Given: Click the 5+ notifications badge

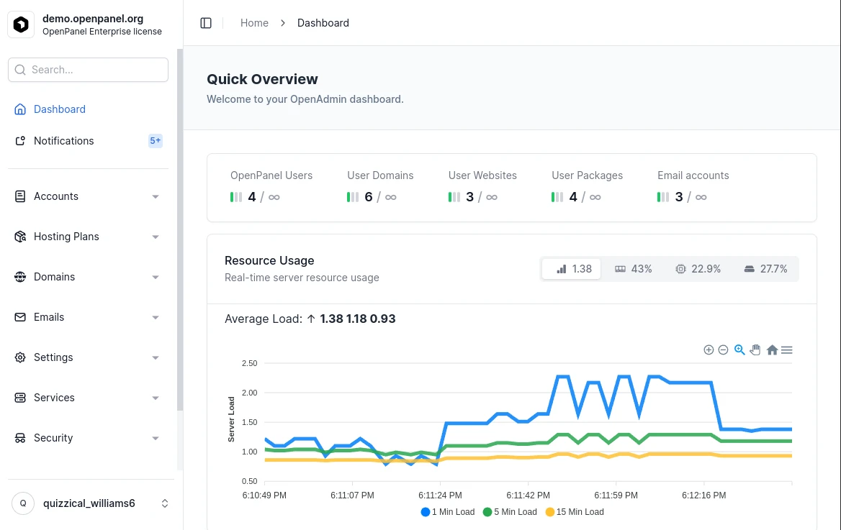Looking at the screenshot, I should click(155, 141).
